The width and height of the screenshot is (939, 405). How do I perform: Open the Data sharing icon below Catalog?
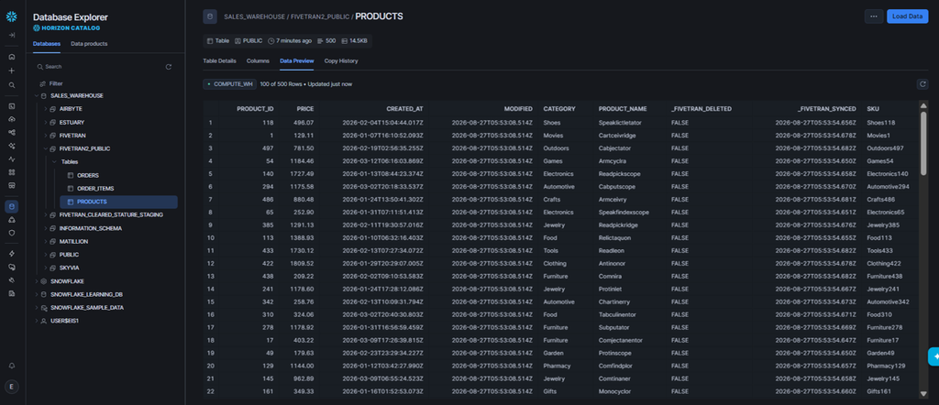(x=11, y=220)
